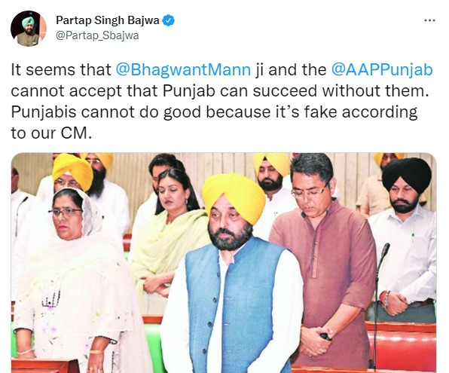
Task: Click the blue verified badge beside Bajwa
Action: [x=168, y=20]
